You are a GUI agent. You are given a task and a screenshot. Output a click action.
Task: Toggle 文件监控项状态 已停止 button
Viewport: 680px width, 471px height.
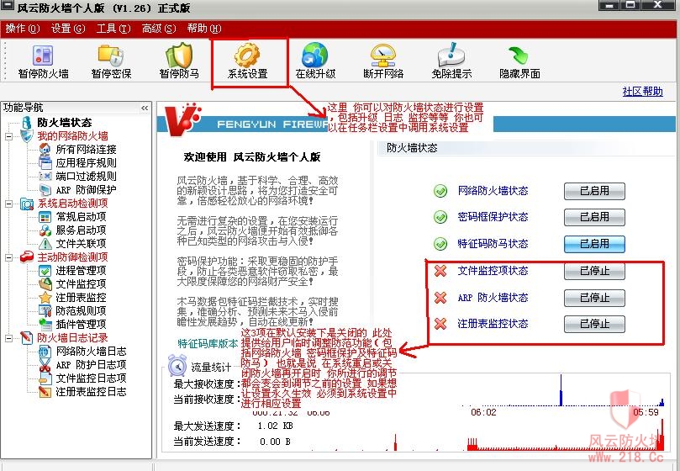click(x=594, y=272)
